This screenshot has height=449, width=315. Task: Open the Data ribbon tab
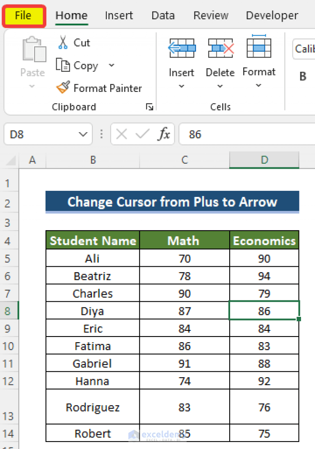(x=163, y=16)
